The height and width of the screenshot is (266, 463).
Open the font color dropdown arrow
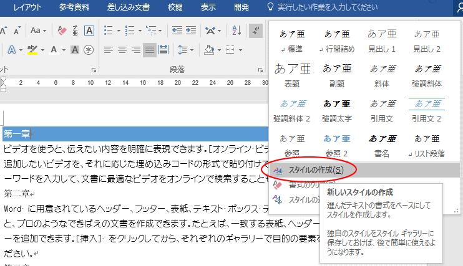pos(64,50)
